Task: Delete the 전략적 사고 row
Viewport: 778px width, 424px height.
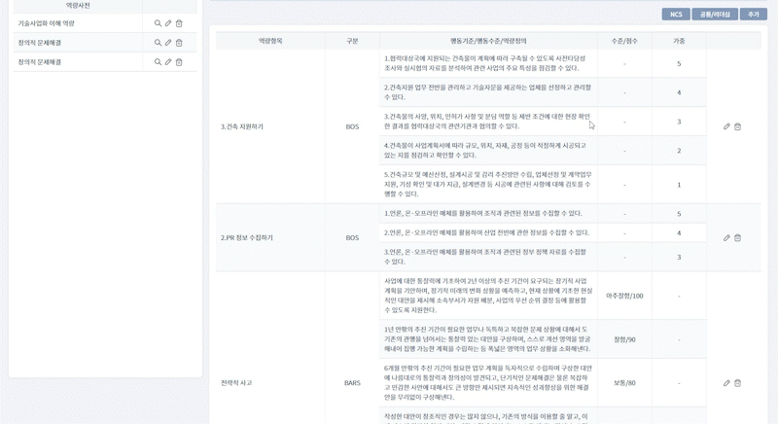Action: pyautogui.click(x=737, y=383)
